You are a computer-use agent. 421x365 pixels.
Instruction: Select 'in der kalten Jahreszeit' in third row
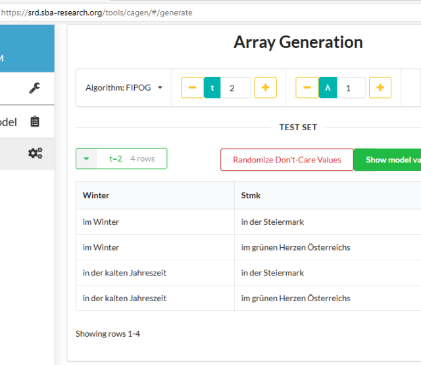155,273
